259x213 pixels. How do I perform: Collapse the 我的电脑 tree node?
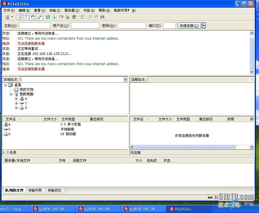pos(11,94)
